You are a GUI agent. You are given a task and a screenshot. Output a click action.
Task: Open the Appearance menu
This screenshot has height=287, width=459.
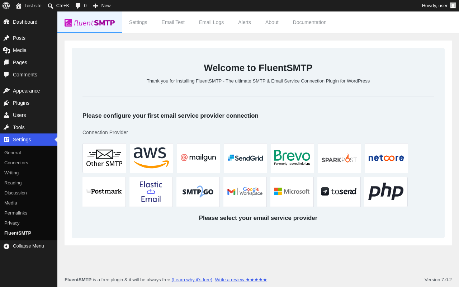point(29,91)
